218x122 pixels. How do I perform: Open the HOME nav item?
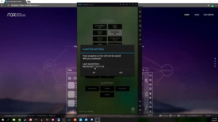point(187,15)
